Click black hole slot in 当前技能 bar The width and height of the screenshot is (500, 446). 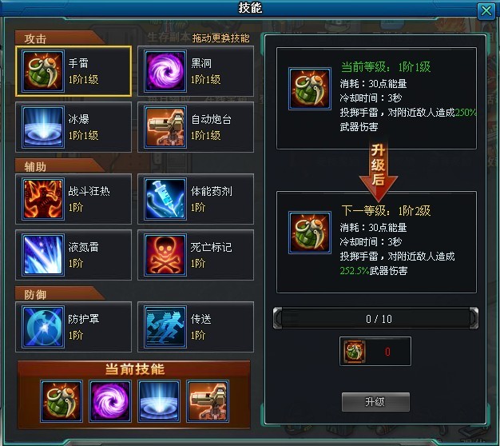click(x=110, y=401)
